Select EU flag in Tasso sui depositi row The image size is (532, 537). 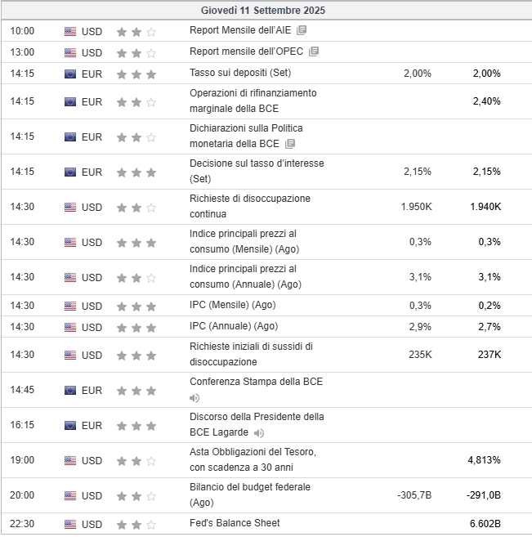click(70, 74)
